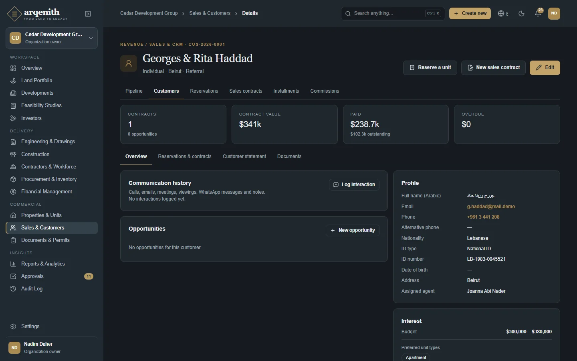Screen dimensions: 577x361
Task: Log interaction in Communication history
Action: [354, 185]
